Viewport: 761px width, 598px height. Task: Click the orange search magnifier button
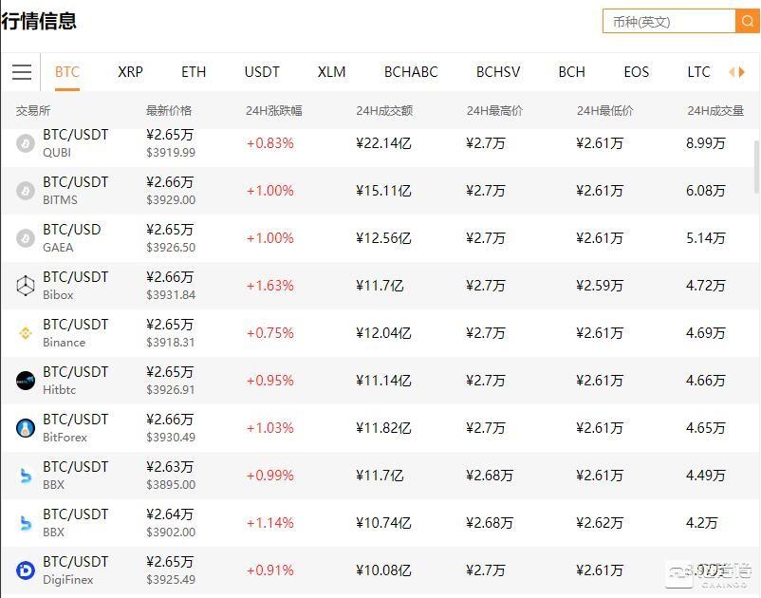click(x=747, y=21)
